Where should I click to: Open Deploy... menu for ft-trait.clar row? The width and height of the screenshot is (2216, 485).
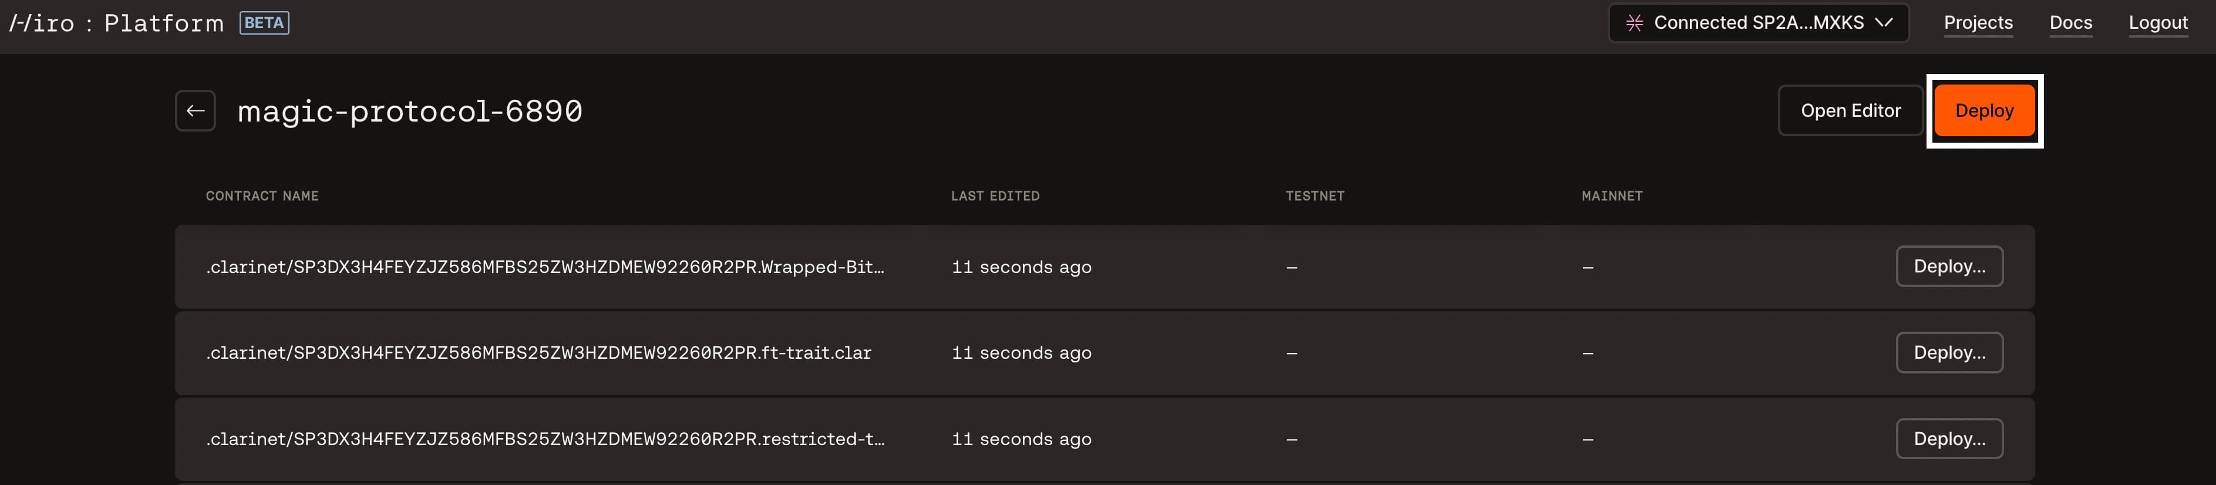point(1949,352)
